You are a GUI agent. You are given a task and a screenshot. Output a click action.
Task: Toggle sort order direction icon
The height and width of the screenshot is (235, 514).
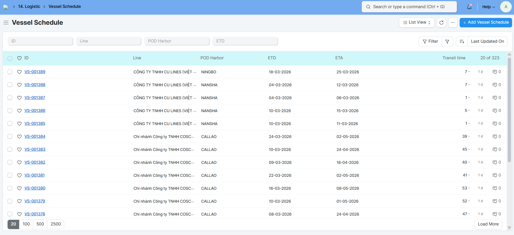pos(462,41)
